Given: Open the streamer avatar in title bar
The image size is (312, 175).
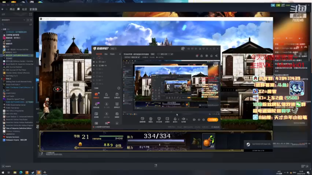Looking at the screenshot, I should click(183, 49).
